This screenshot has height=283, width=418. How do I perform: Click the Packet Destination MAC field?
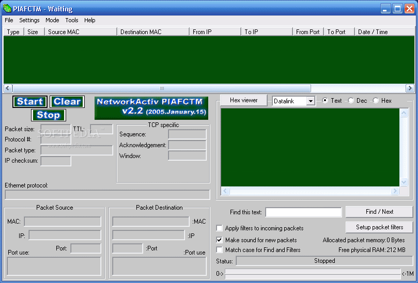click(151, 221)
